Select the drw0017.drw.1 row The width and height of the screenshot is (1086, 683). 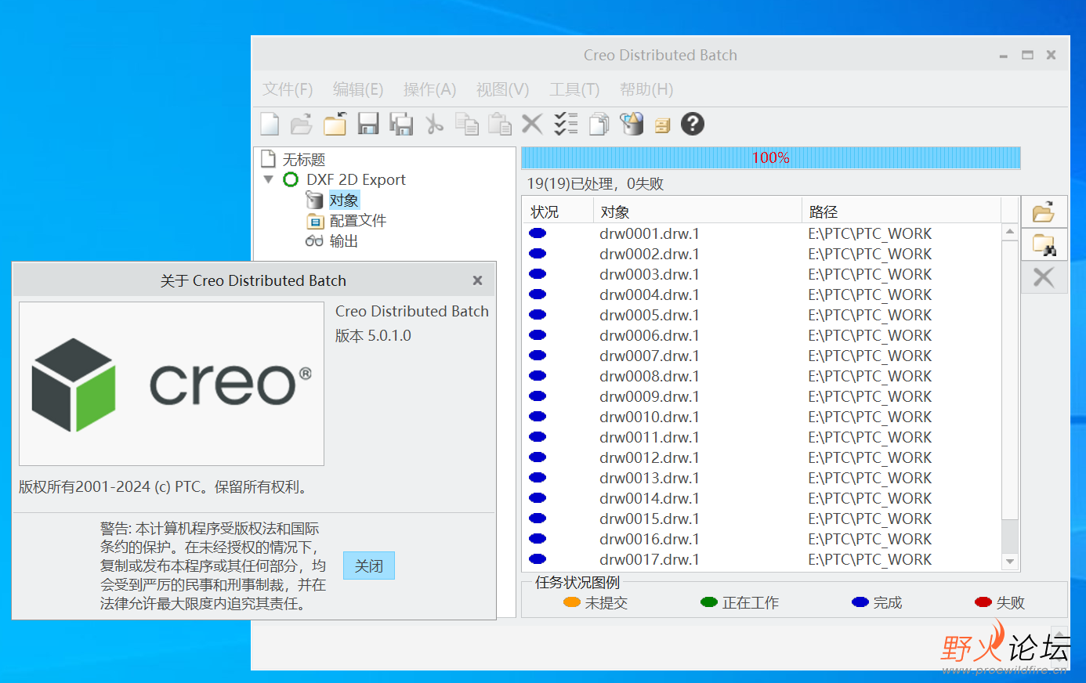pos(762,559)
